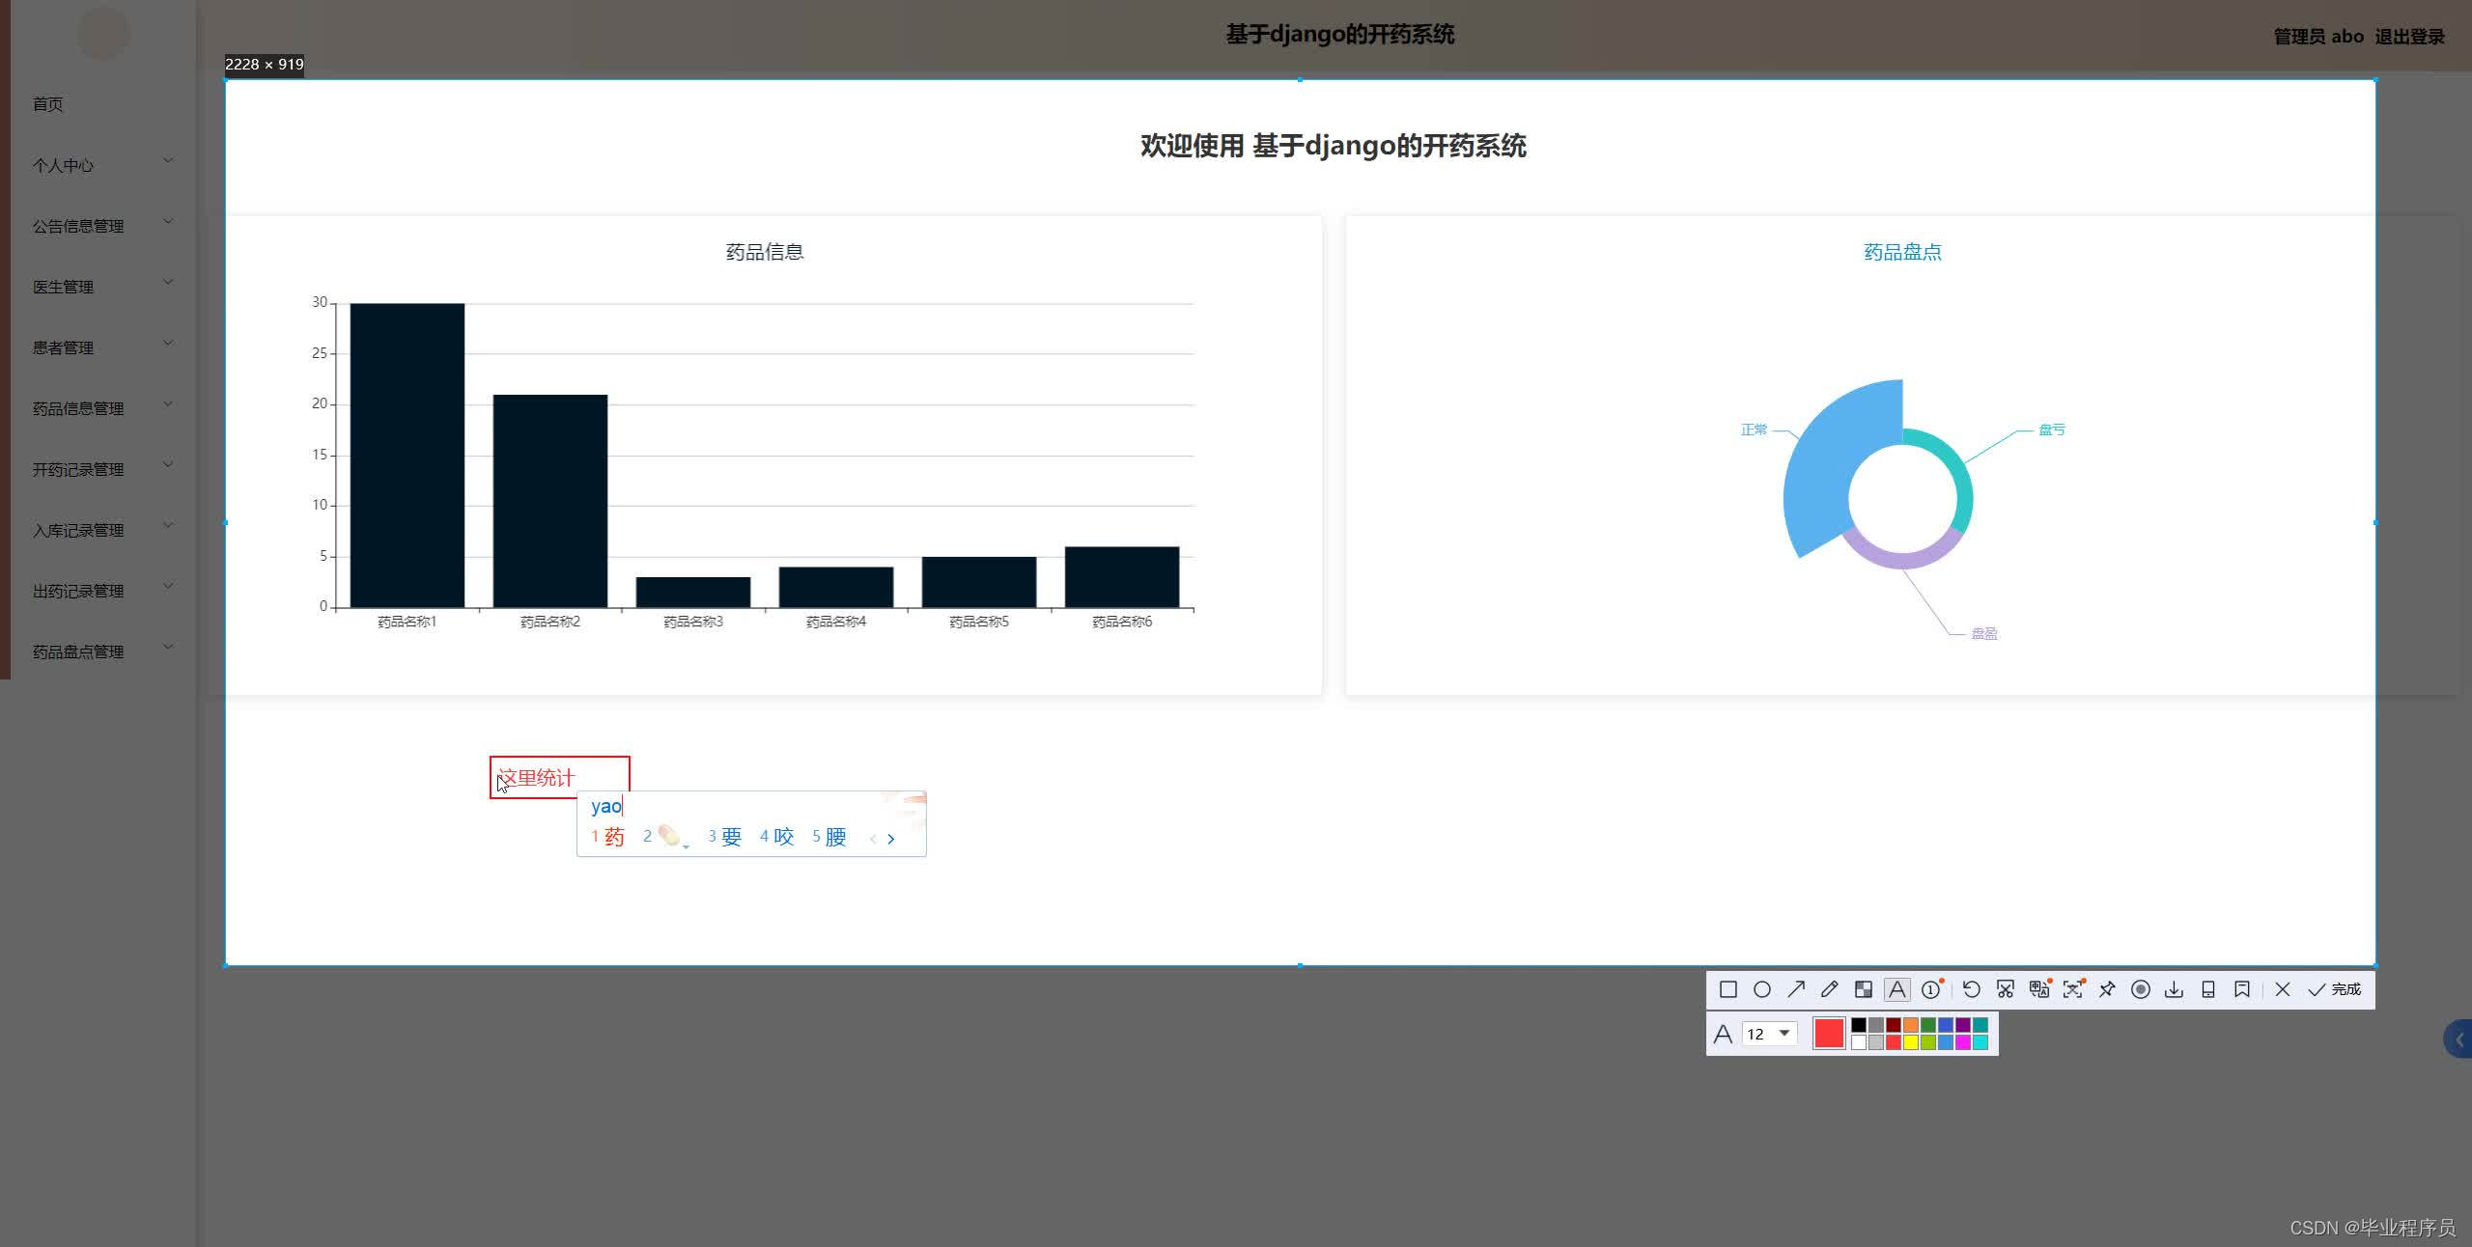Select the text annotation tool
The image size is (2472, 1247).
tap(1897, 989)
